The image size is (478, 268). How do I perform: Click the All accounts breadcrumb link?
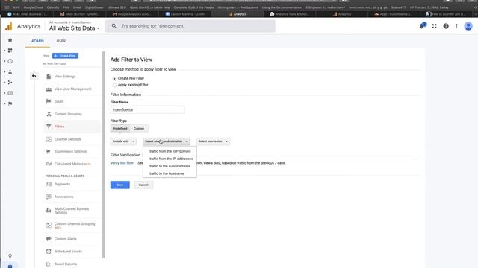pos(58,22)
